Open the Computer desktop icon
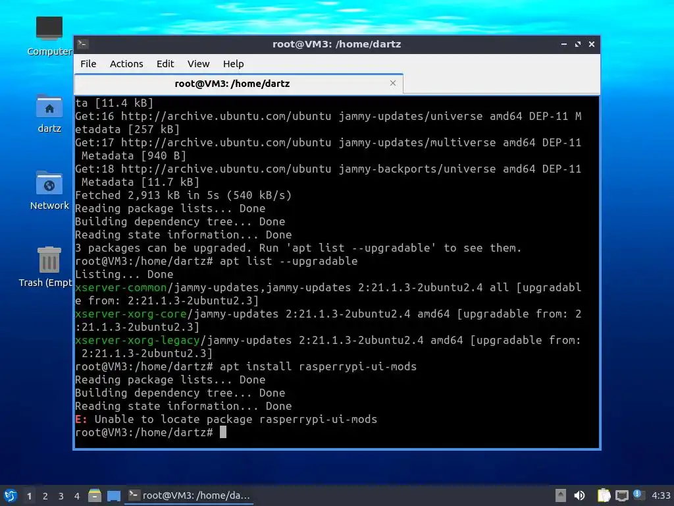 pos(49,37)
